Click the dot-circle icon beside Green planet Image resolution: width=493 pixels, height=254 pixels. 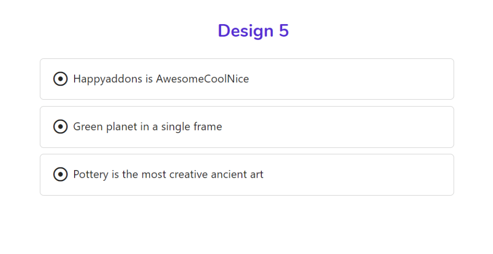[60, 127]
